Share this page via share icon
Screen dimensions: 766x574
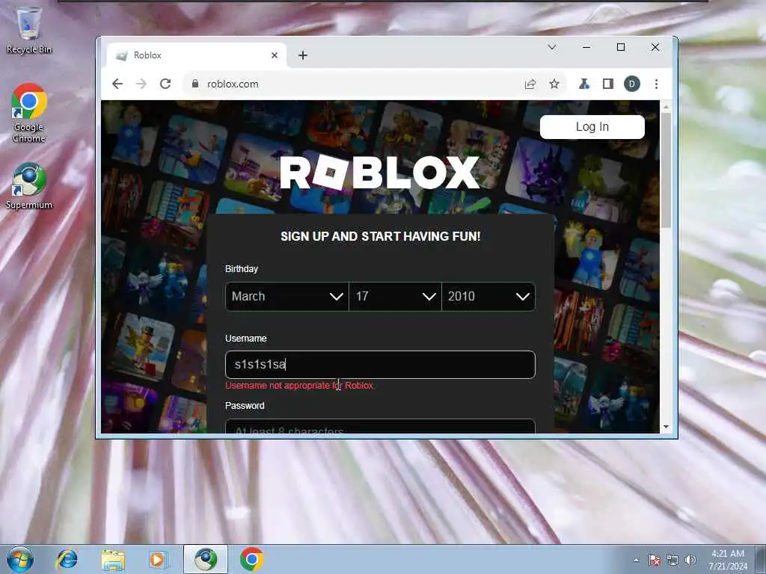[530, 84]
